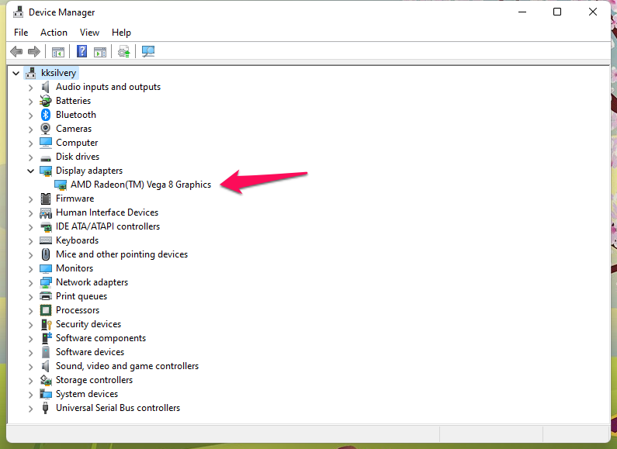Select the Disk drives label
This screenshot has width=617, height=449.
point(78,157)
